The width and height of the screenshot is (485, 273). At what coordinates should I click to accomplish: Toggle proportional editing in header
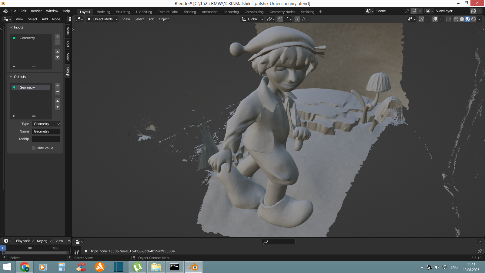pyautogui.click(x=297, y=19)
